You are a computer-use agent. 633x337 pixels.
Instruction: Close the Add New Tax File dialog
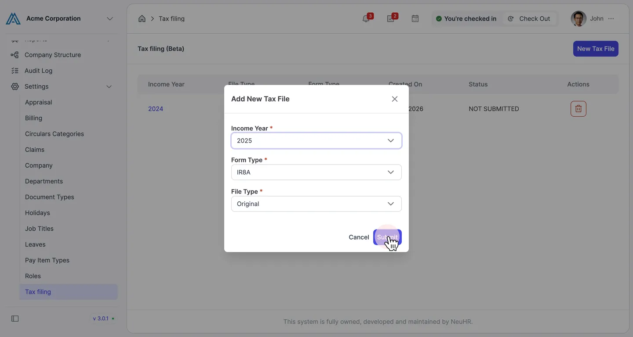tap(395, 99)
